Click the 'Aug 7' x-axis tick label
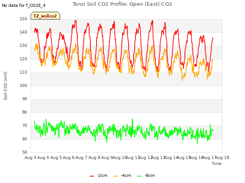The width and height of the screenshot is (245, 183). pyautogui.click(x=81, y=157)
